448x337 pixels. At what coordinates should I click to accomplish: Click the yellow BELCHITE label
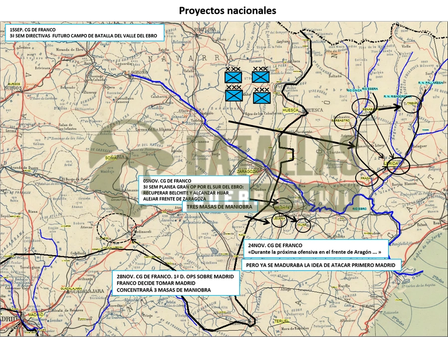point(282,207)
